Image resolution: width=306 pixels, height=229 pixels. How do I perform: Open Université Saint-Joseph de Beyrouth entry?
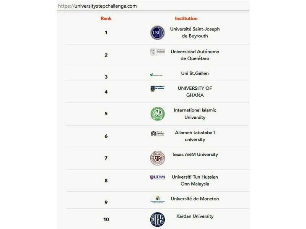[195, 32]
